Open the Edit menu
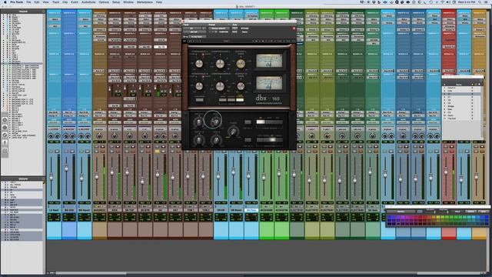 pyautogui.click(x=37, y=2)
